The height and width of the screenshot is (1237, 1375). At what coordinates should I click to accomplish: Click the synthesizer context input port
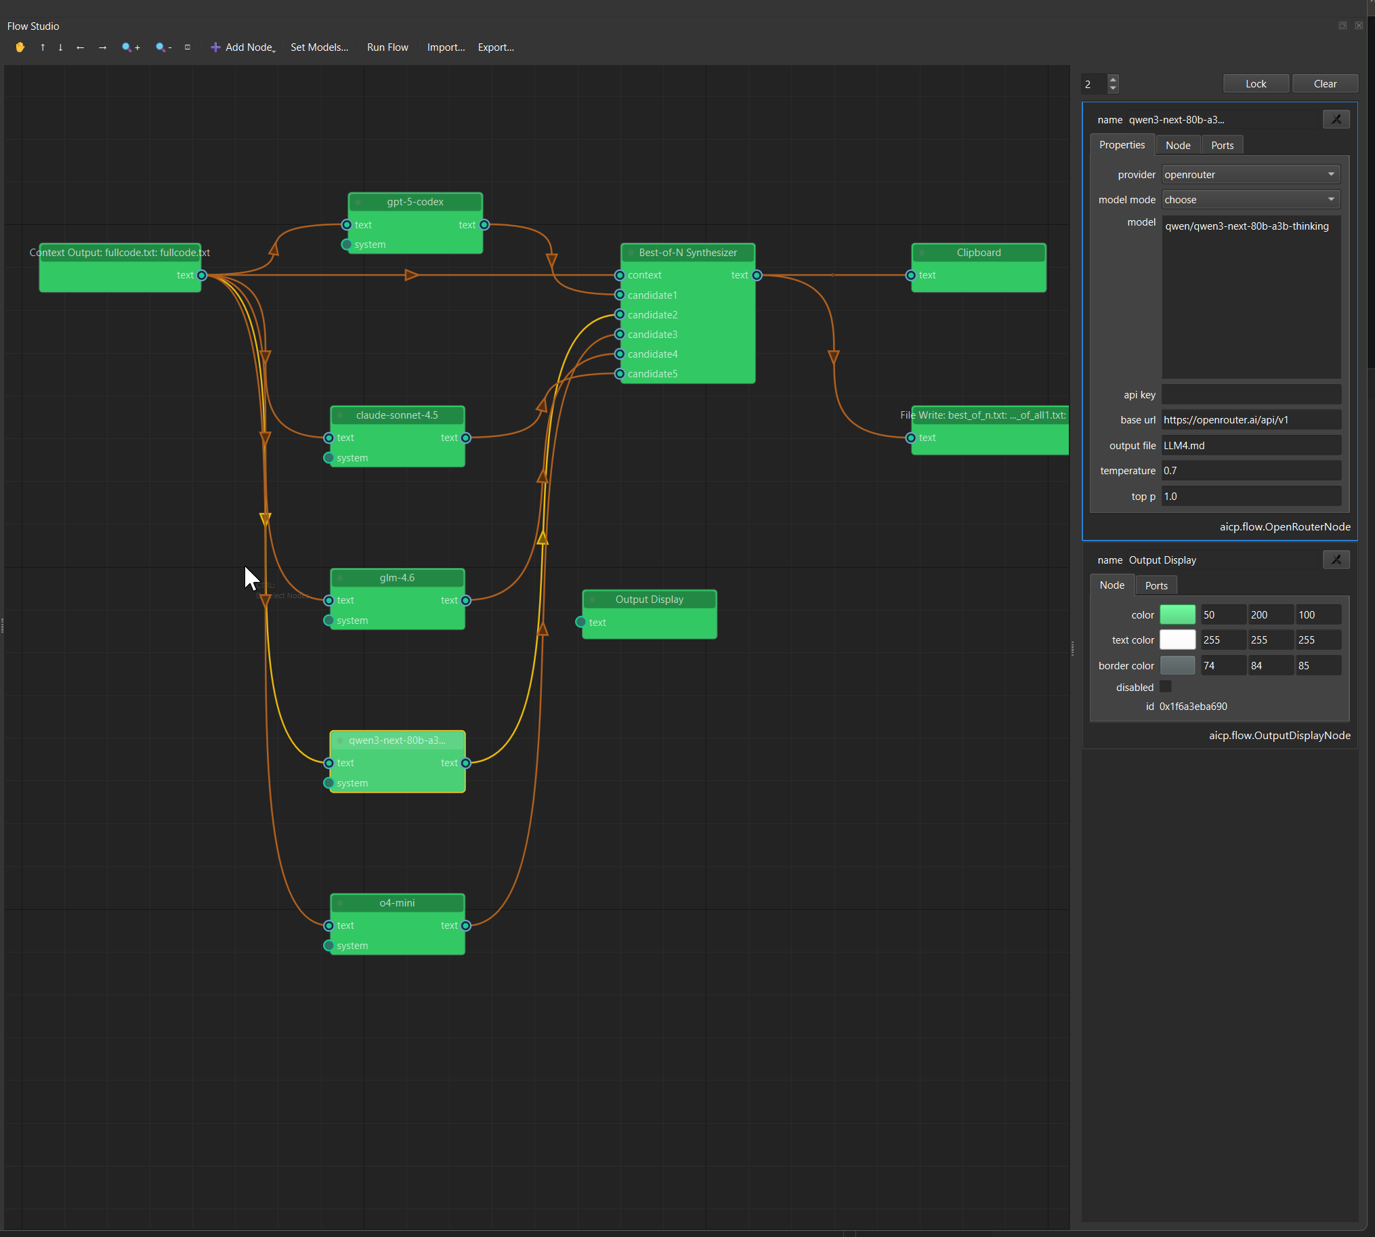(x=620, y=275)
